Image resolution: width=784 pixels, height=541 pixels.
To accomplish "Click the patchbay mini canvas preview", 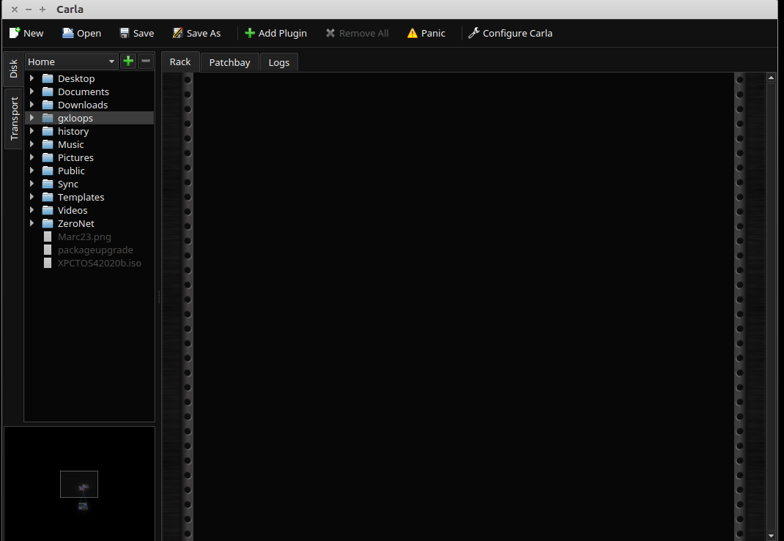I will [80, 484].
